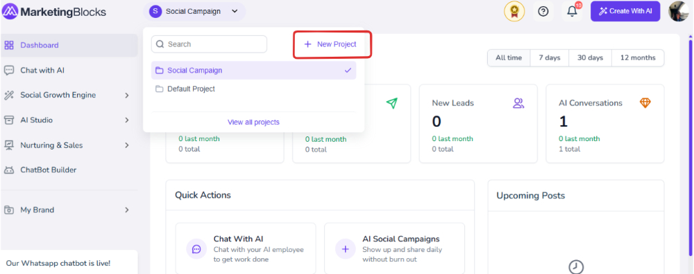Select the 12 months time filter

pos(638,58)
